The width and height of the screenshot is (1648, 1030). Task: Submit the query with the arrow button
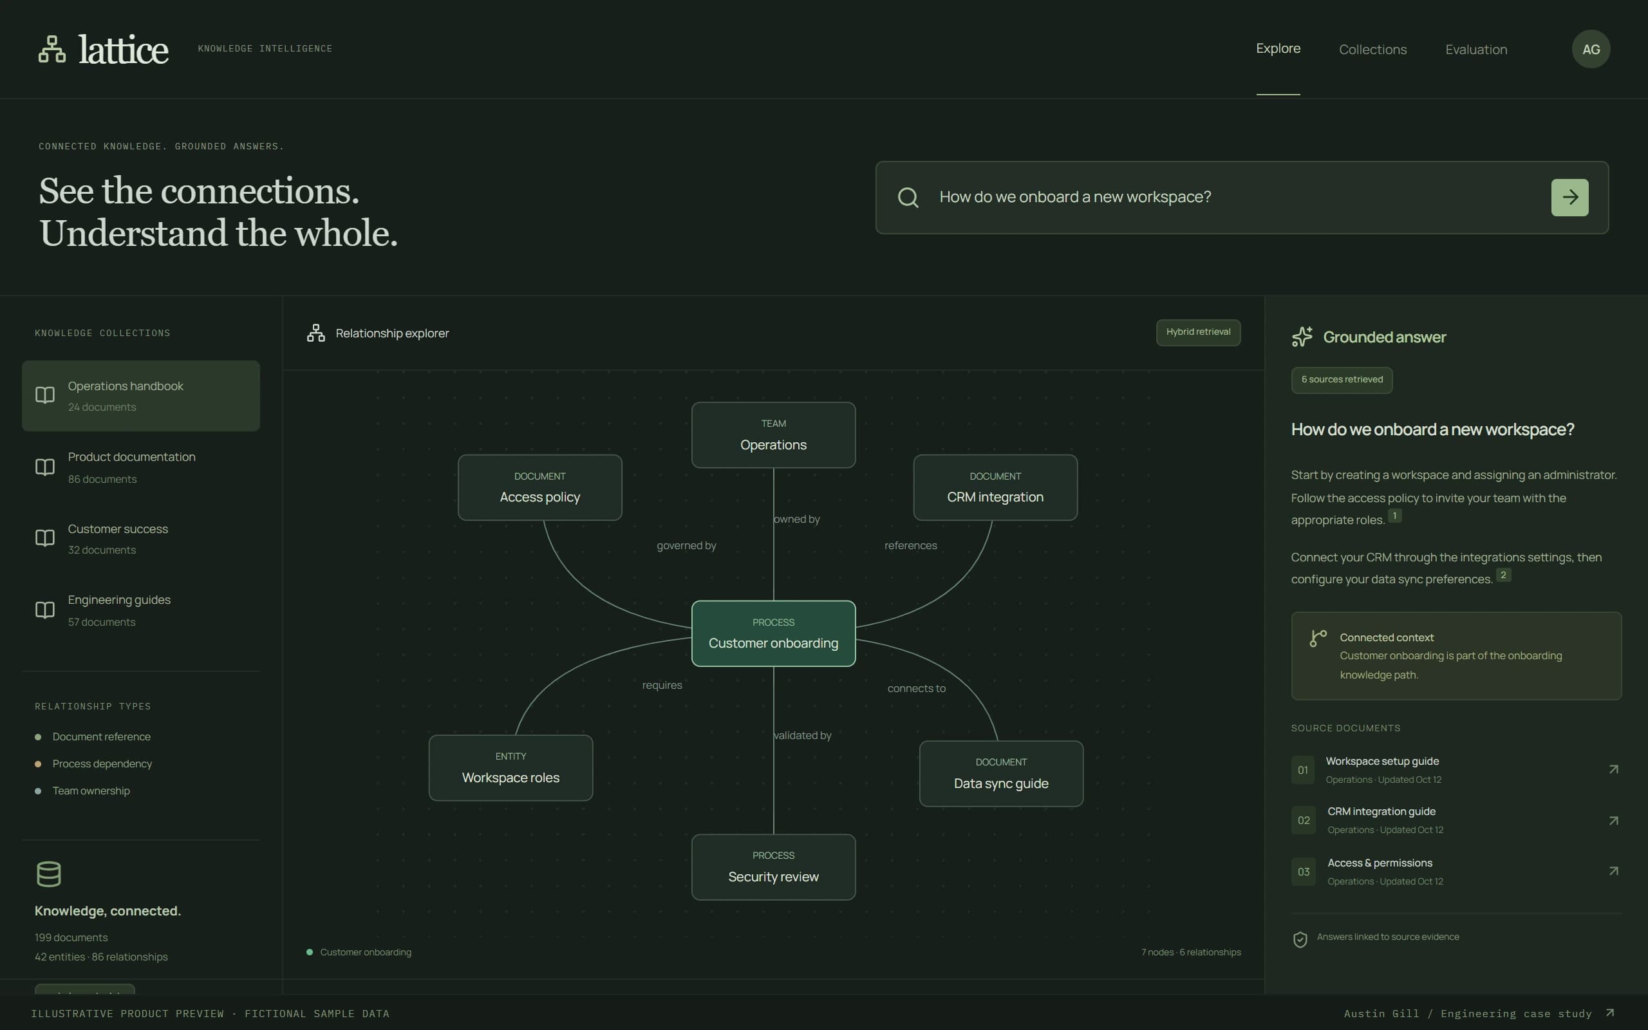[1569, 198]
